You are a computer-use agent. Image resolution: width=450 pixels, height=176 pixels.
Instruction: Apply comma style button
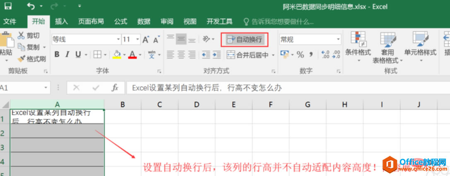pyautogui.click(x=311, y=54)
